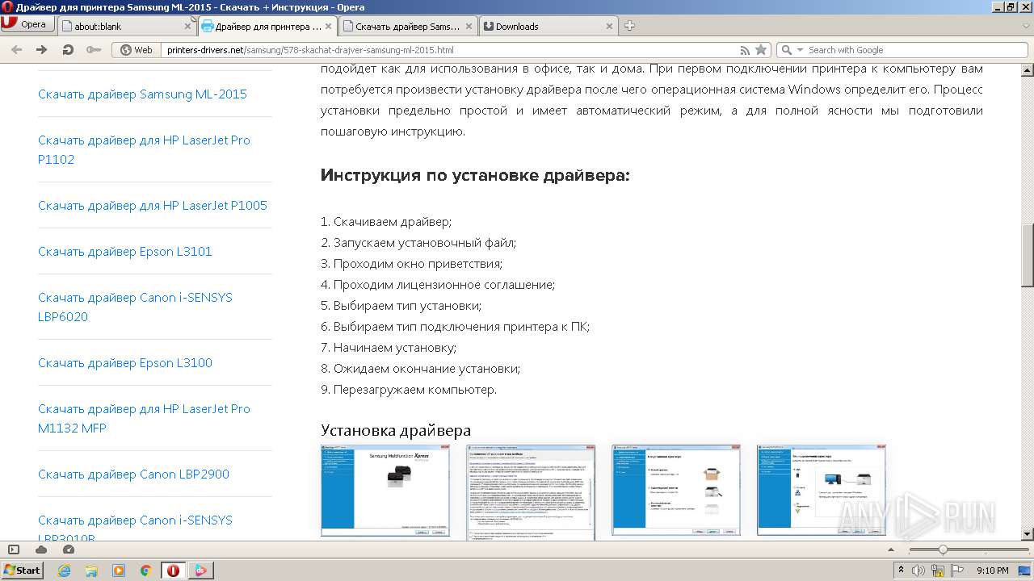Toggle the Opera panels sidebar button

click(13, 550)
